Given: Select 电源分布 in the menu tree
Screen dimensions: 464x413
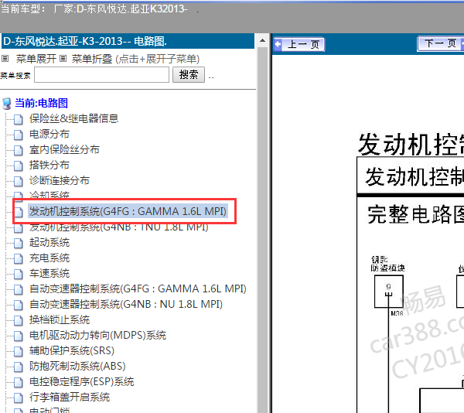Looking at the screenshot, I should 49,134.
